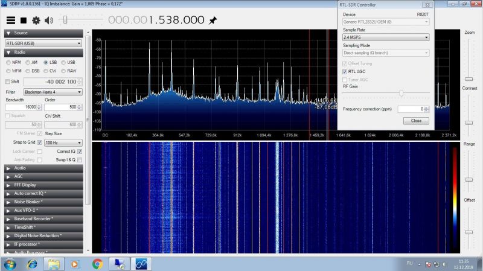Image resolution: width=483 pixels, height=271 pixels.
Task: Launch Google Chrome from the taskbar
Action: 97,264
